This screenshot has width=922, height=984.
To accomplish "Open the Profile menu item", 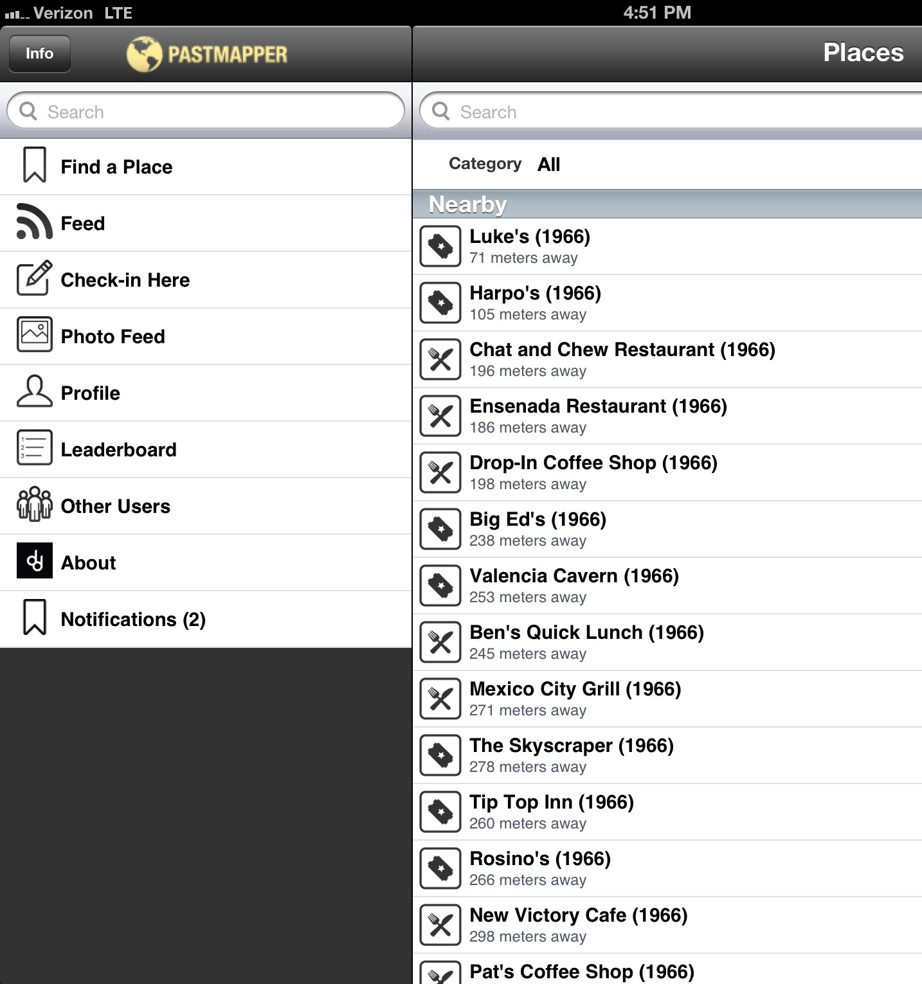I will coord(206,393).
